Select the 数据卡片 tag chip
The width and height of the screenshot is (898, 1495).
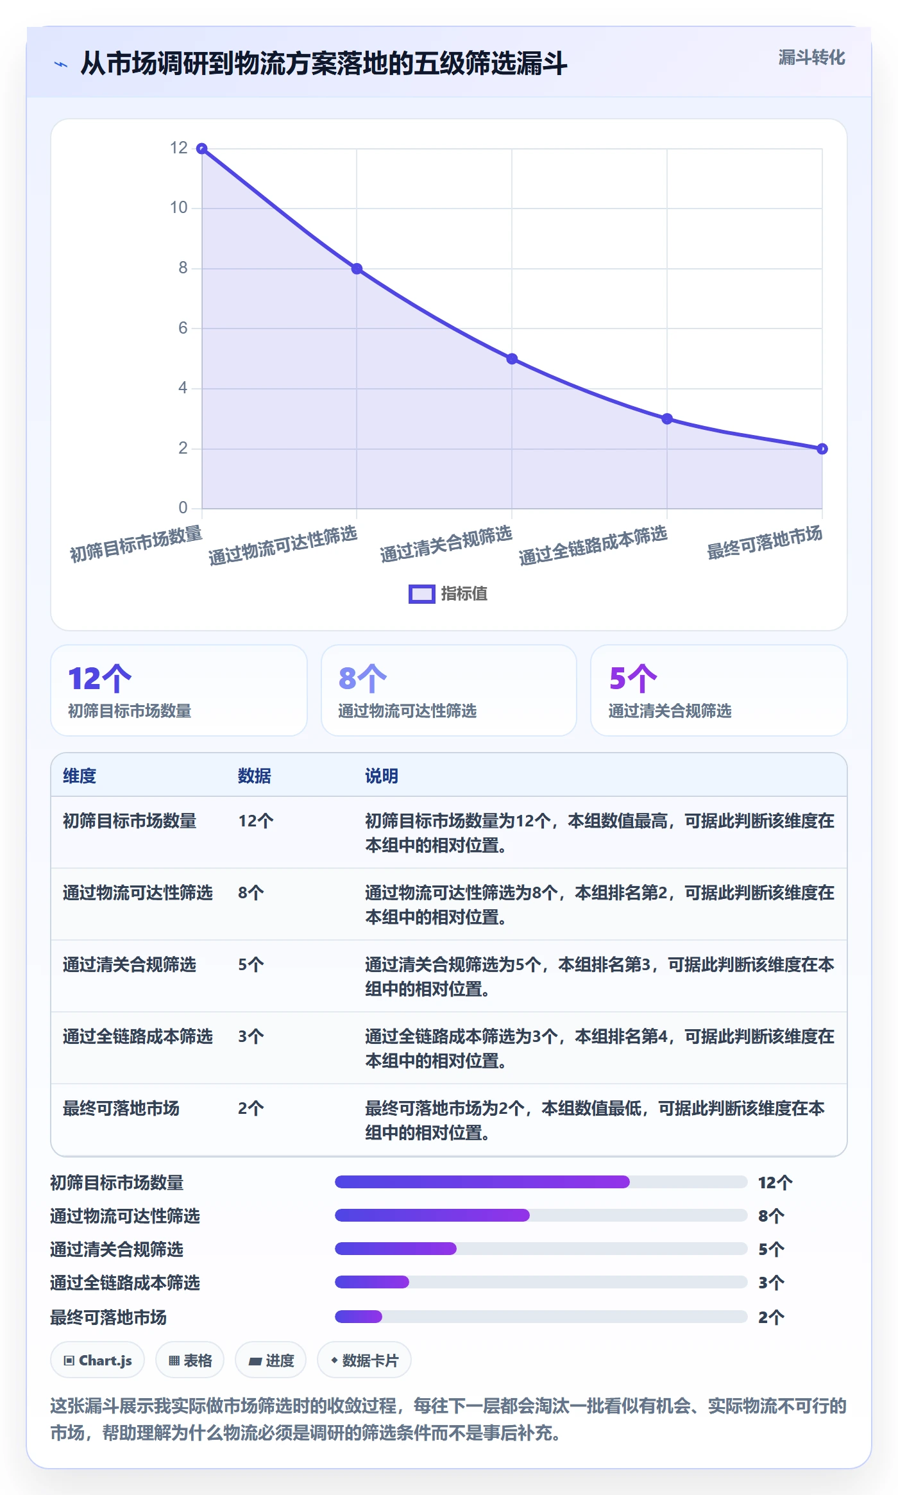coord(364,1360)
